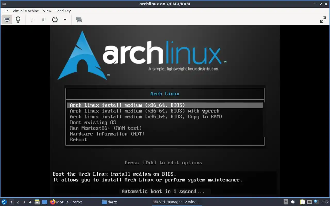This screenshot has height=206, width=330.
Task: Open the File menu
Action: click(x=5, y=11)
